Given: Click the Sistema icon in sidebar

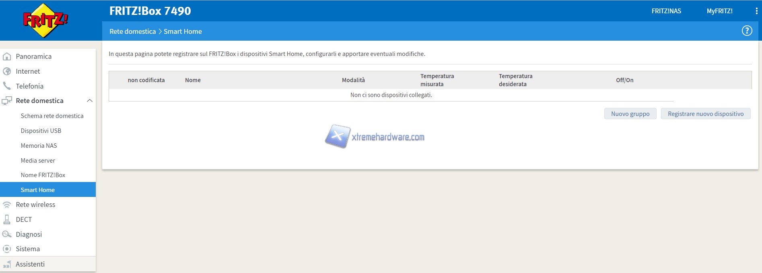Looking at the screenshot, I should 7,249.
